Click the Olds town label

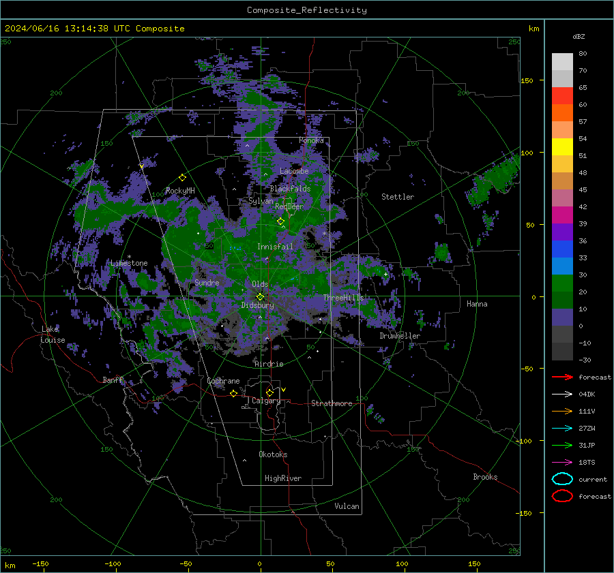click(260, 284)
